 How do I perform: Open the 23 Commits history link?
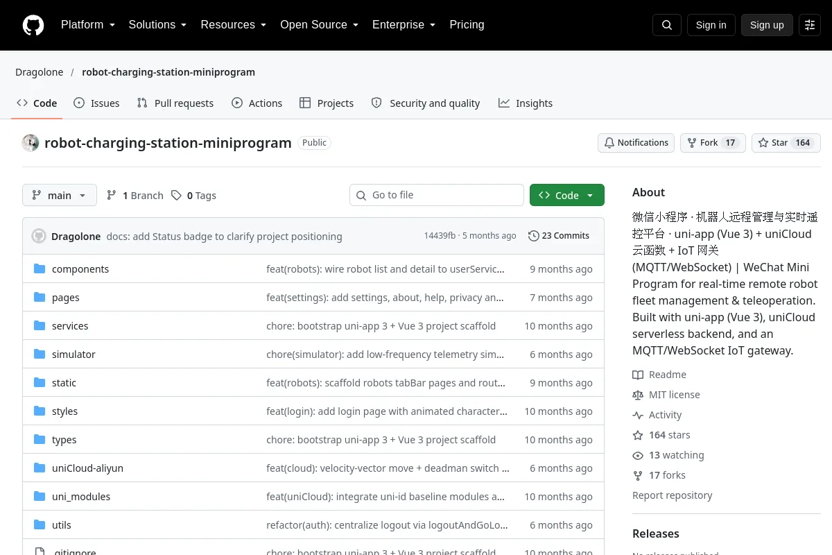tap(559, 236)
